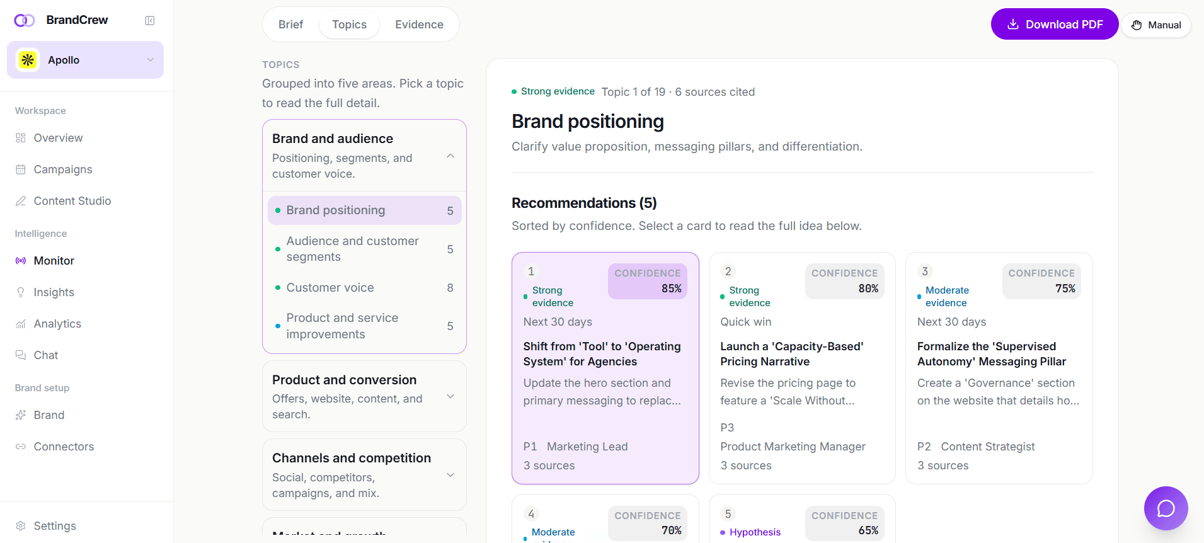This screenshot has width=1204, height=543.
Task: Open the 'Capacity-Based' Pricing Narrative card
Action: tap(802, 369)
